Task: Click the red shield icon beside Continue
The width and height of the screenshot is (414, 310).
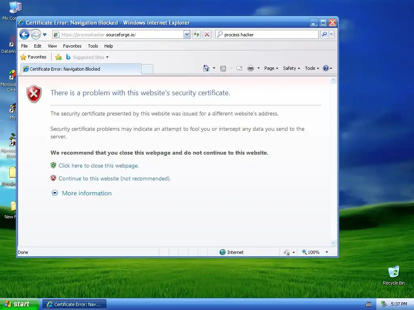Action: click(x=53, y=178)
